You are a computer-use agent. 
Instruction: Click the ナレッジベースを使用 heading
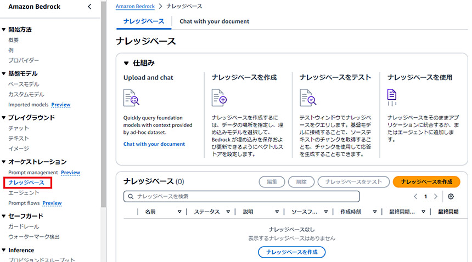[x=420, y=77]
